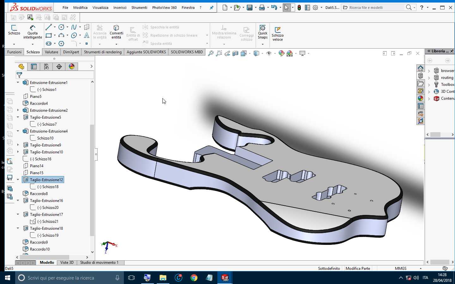
Task: Open Google Chrome from the taskbar
Action: [194, 278]
